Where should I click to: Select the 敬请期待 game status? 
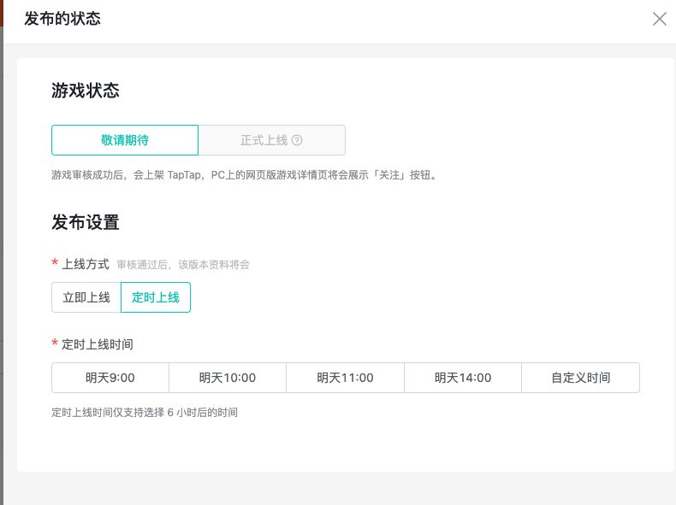[125, 140]
